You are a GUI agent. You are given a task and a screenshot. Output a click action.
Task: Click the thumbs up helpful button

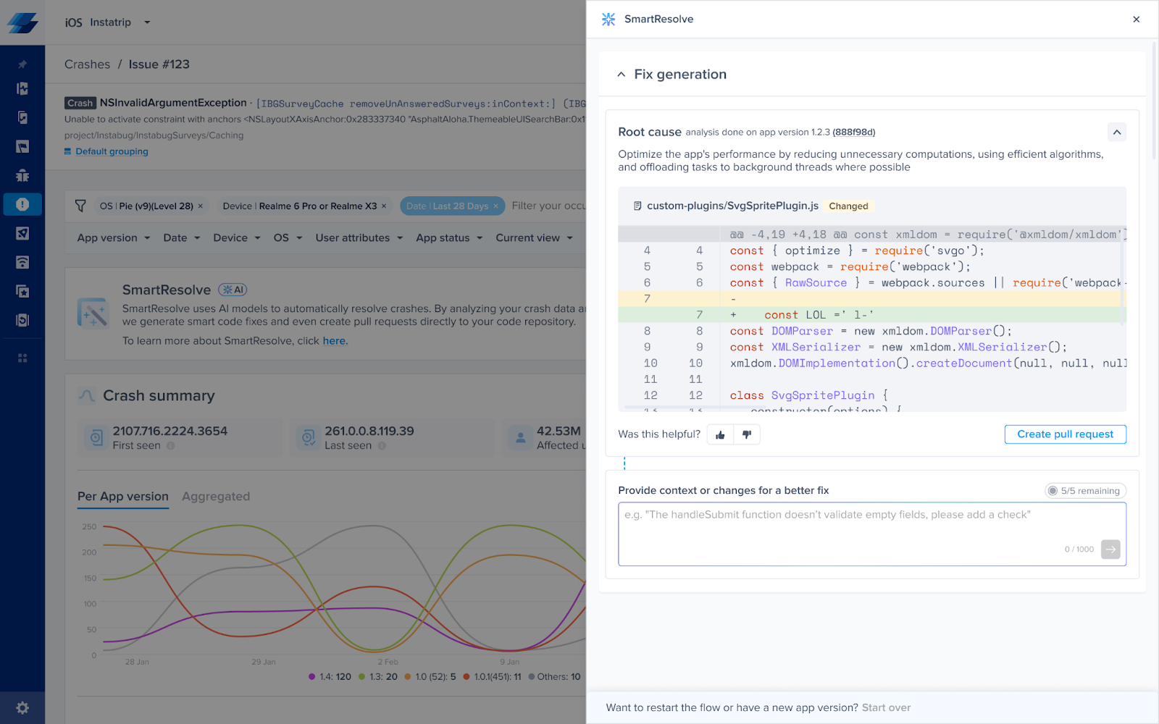[x=720, y=434]
